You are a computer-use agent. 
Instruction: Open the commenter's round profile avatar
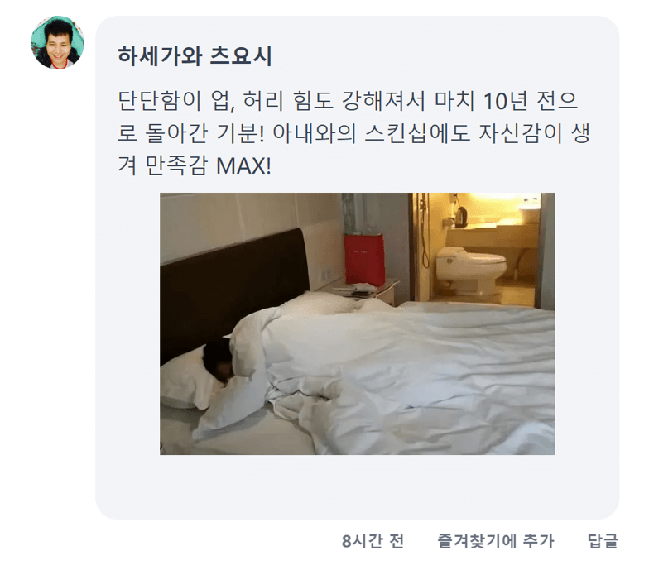(58, 42)
